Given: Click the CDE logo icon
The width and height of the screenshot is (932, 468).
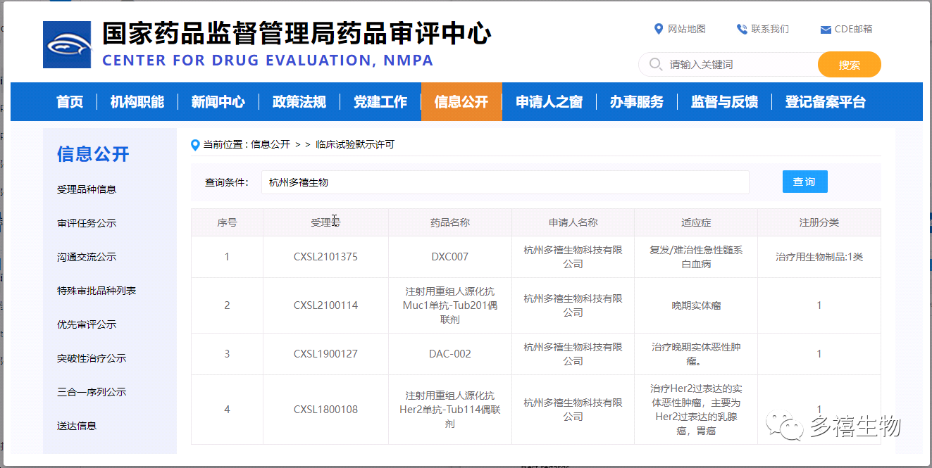Looking at the screenshot, I should [67, 45].
